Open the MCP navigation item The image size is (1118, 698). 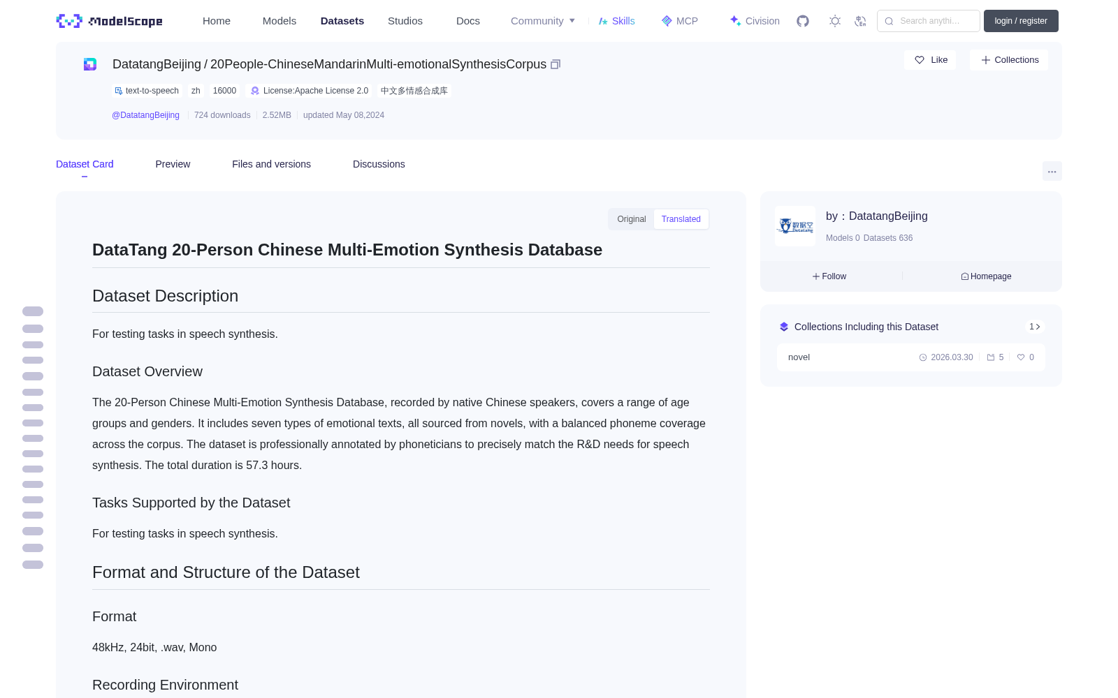(x=680, y=21)
